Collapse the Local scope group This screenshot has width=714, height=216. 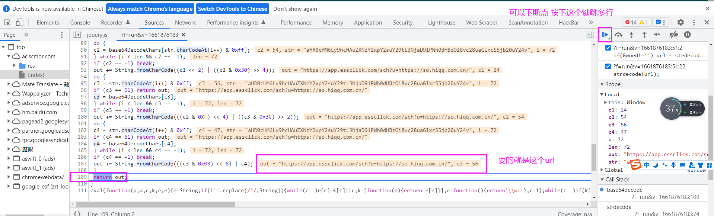(602, 94)
